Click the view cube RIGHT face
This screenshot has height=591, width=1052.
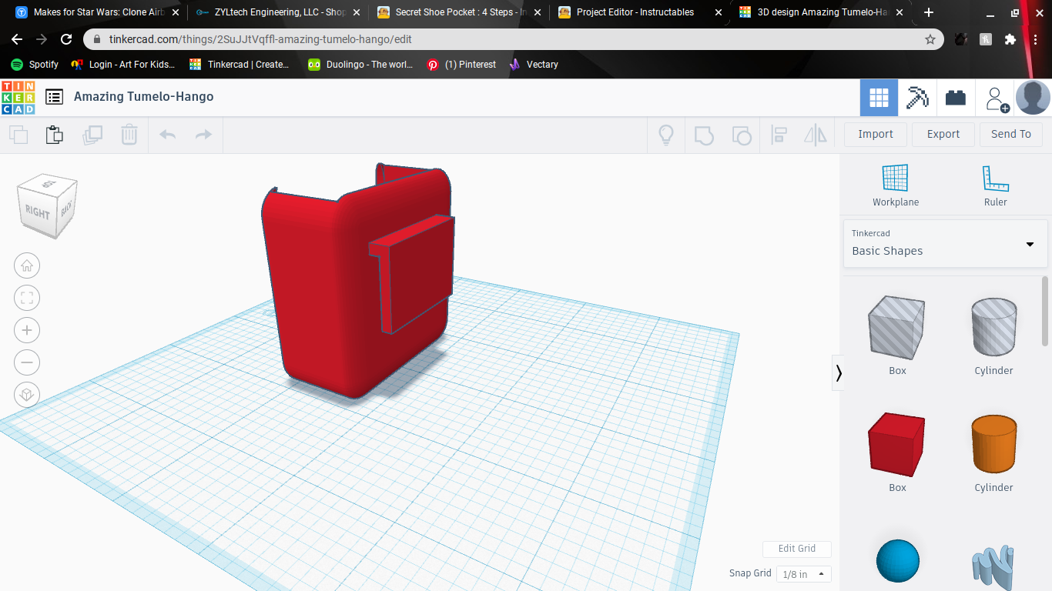coord(37,213)
